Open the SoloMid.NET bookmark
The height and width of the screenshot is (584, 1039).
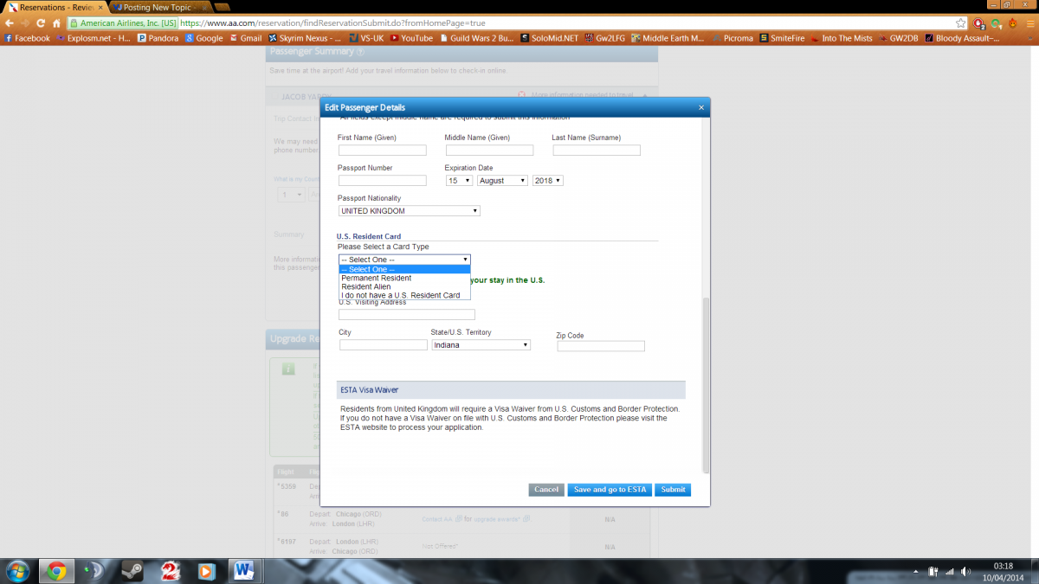[x=550, y=38]
